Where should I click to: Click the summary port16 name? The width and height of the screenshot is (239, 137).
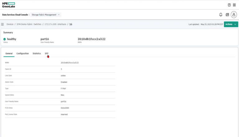coord(45,39)
